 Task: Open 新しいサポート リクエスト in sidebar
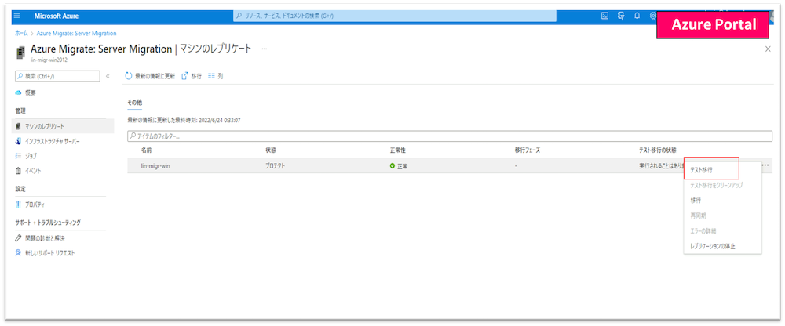coord(49,253)
